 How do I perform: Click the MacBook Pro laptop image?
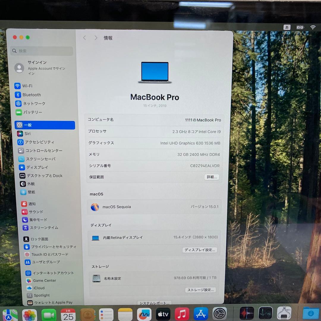[155, 73]
